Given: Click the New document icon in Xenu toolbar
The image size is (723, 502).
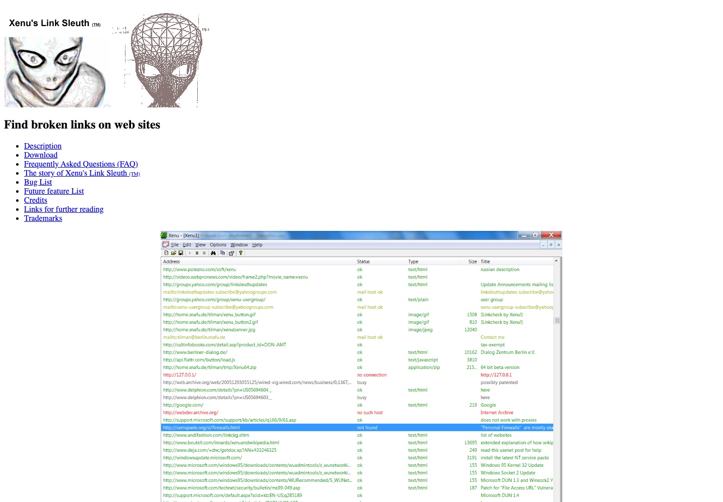Looking at the screenshot, I should coord(166,253).
